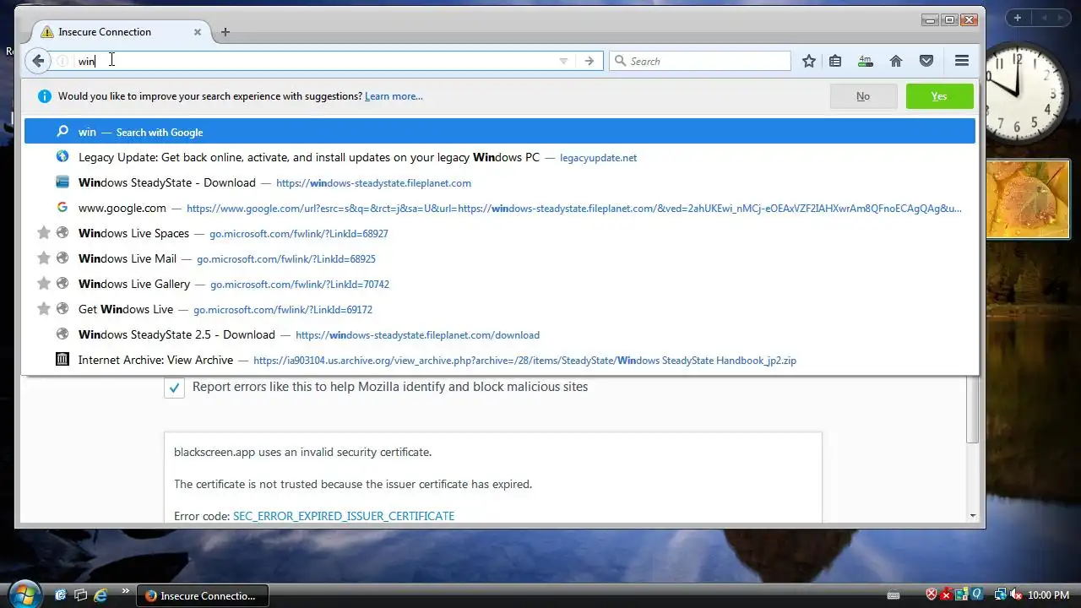The image size is (1081, 608).
Task: Click the Go arrow in address bar
Action: click(589, 61)
